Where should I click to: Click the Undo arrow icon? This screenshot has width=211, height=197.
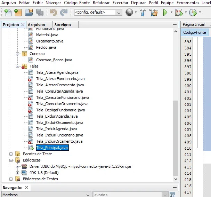pos(53,13)
